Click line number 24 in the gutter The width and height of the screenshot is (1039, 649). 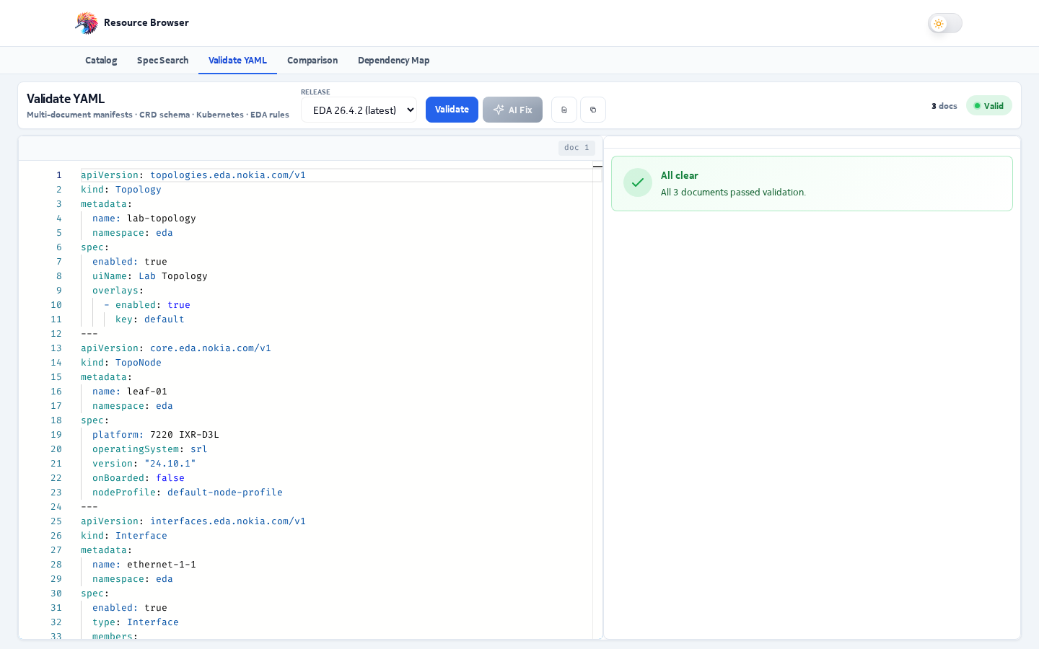point(56,507)
